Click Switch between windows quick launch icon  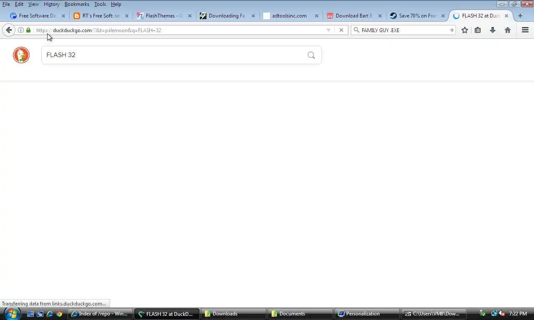tap(40, 314)
